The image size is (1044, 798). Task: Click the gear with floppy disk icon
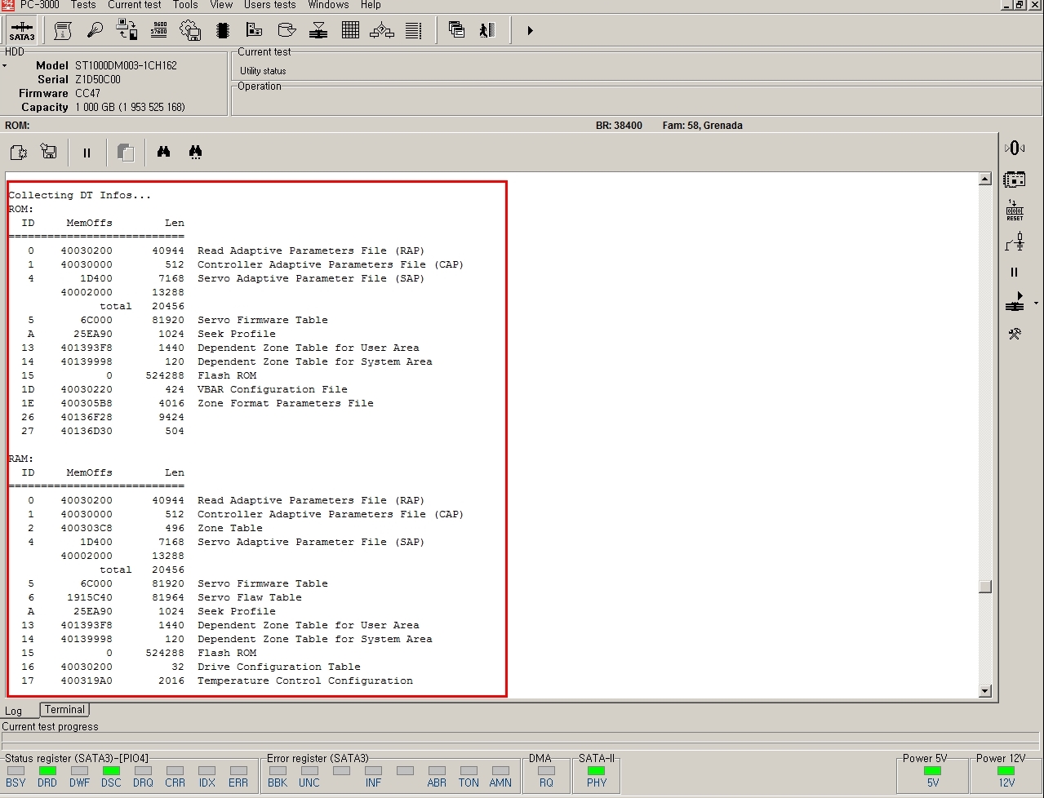tap(190, 31)
